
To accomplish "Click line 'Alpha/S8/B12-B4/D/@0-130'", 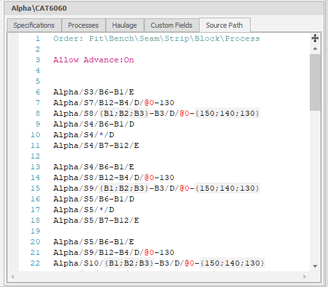I will [x=114, y=177].
